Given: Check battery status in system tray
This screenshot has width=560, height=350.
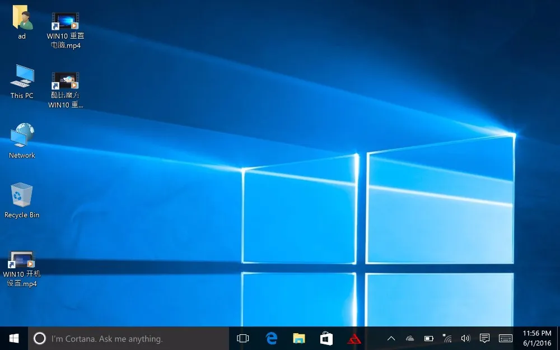Looking at the screenshot, I should click(428, 338).
